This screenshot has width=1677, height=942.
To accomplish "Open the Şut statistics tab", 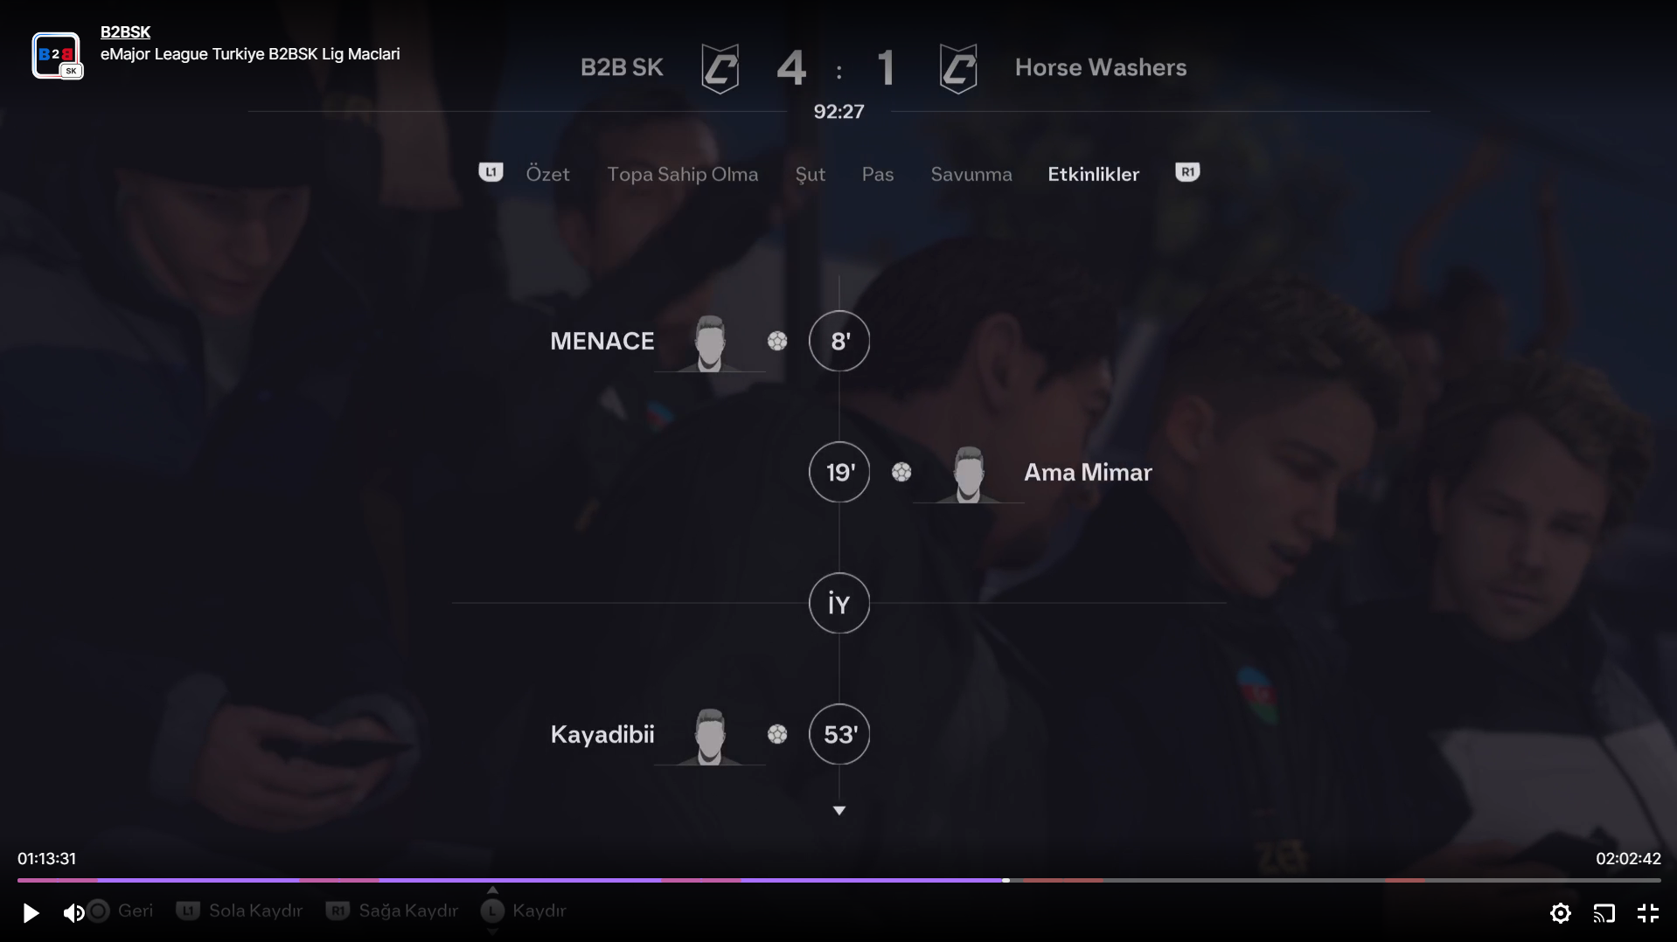I will [x=810, y=174].
